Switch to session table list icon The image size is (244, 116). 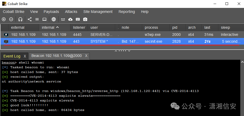pos(37,19)
